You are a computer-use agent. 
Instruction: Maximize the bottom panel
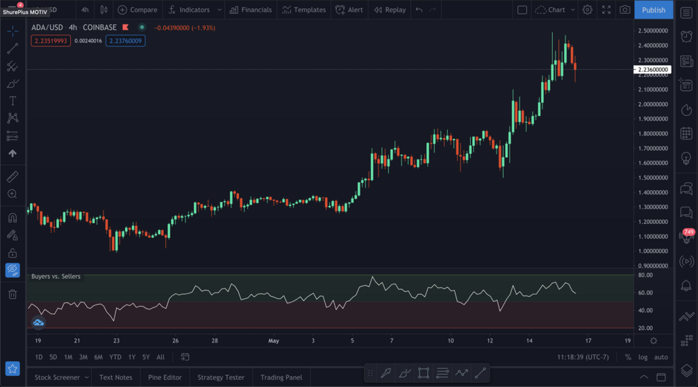click(661, 377)
